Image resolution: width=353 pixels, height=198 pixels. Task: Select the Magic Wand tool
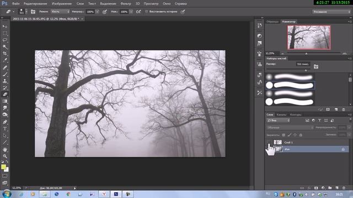5,47
